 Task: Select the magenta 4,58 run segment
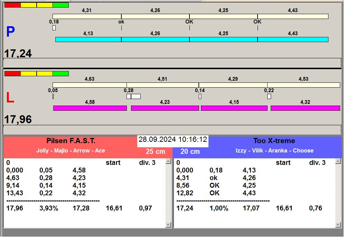(x=90, y=108)
